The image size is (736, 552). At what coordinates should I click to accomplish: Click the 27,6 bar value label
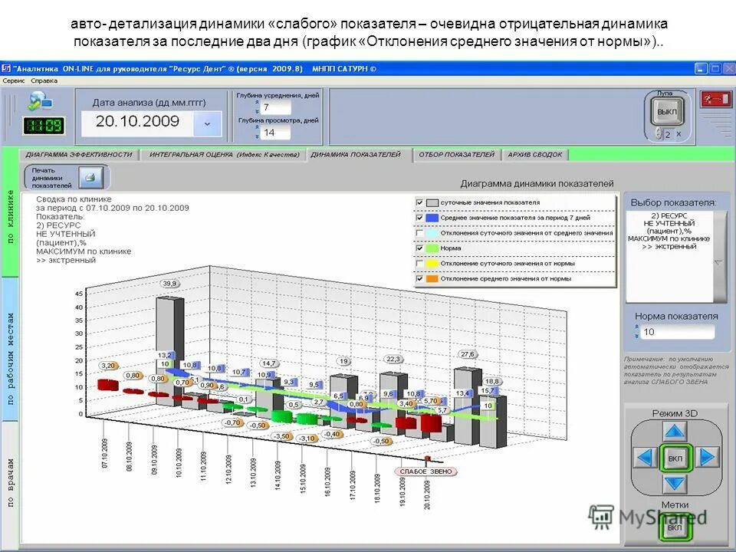[x=468, y=354]
